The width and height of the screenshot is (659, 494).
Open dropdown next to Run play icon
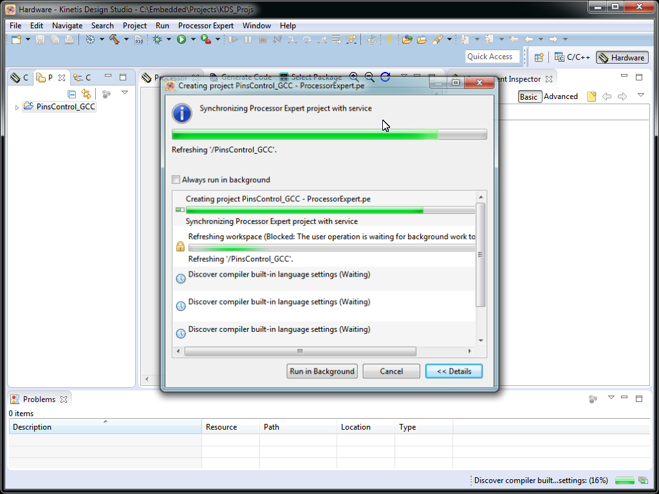pyautogui.click(x=193, y=39)
